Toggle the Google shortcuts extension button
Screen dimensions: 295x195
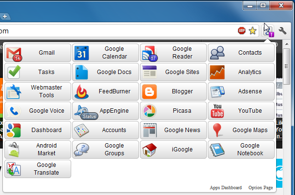click(268, 31)
